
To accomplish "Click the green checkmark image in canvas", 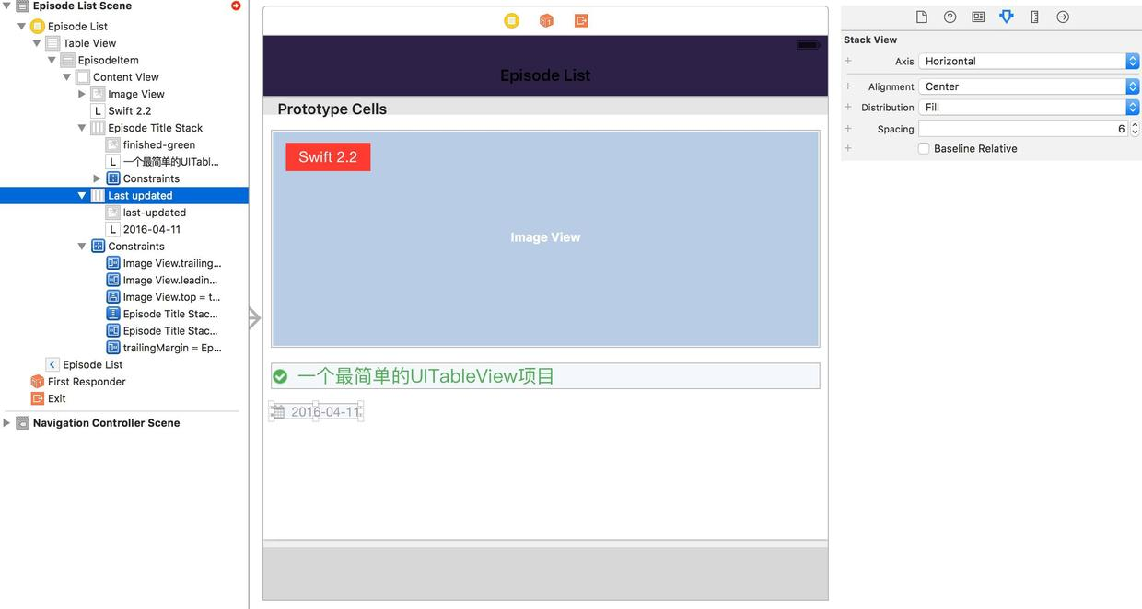I will coord(280,376).
